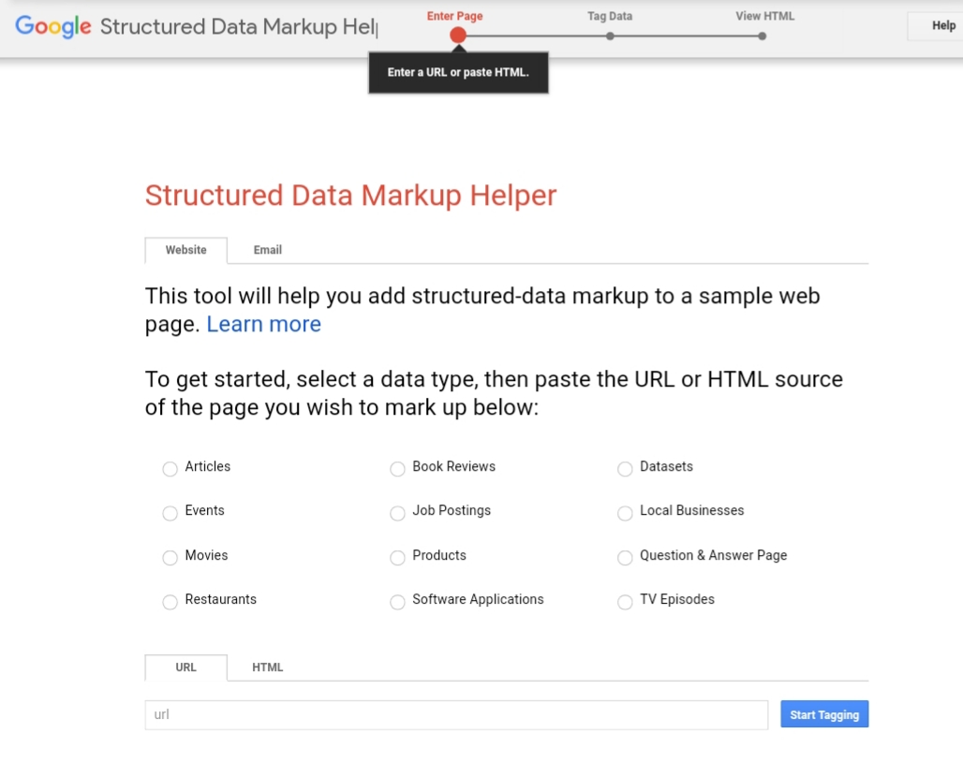Viewport: 963px width, 763px height.
Task: Choose Local Businesses data type
Action: (x=625, y=513)
